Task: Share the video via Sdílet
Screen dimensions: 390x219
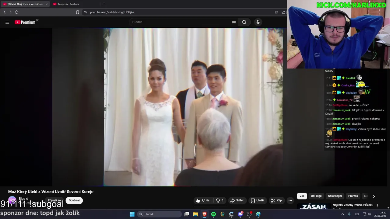Action: coord(237,200)
